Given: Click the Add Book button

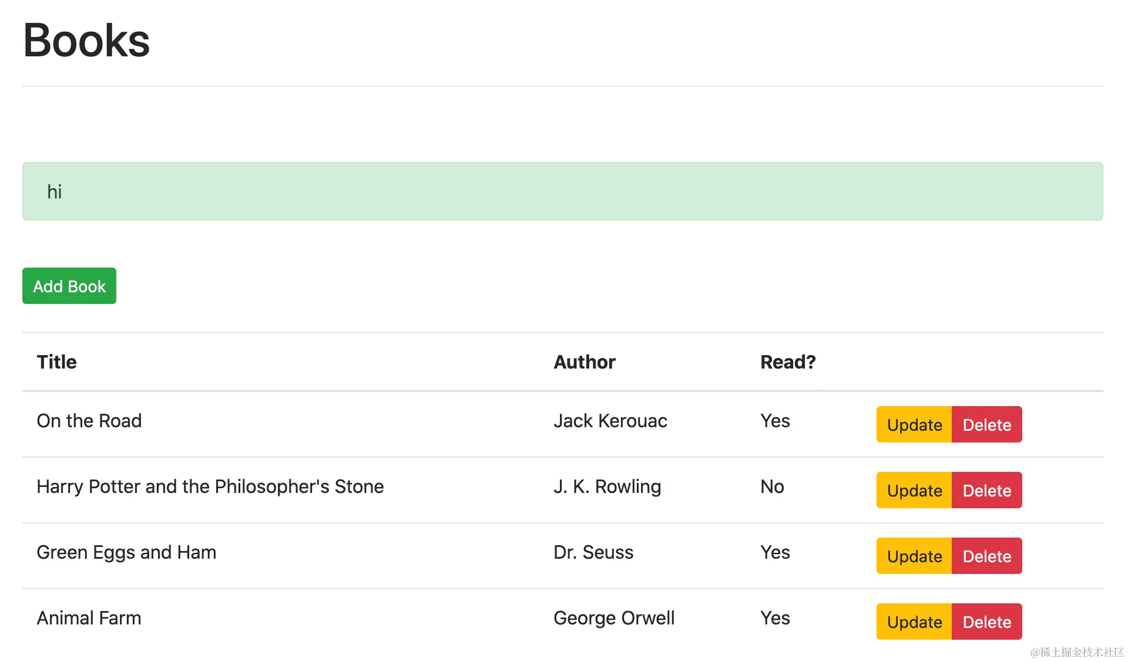Looking at the screenshot, I should [69, 286].
